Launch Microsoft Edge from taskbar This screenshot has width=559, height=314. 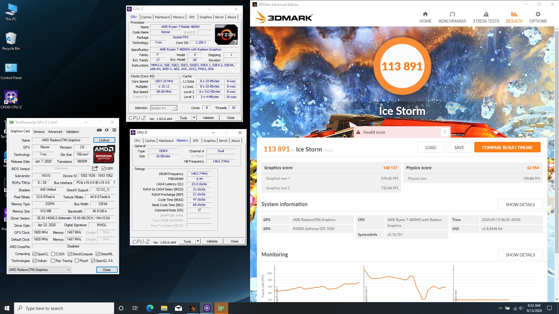(150, 308)
